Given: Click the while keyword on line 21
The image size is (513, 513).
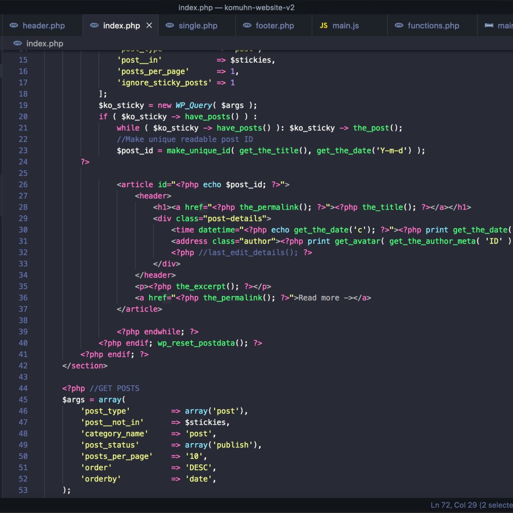Looking at the screenshot, I should pos(128,128).
